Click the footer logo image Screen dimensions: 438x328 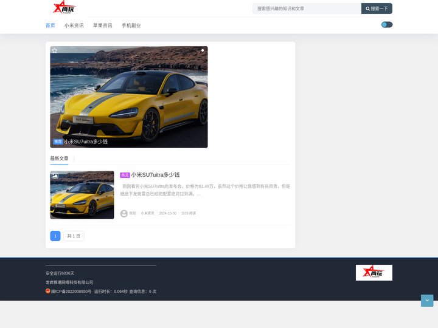374,273
